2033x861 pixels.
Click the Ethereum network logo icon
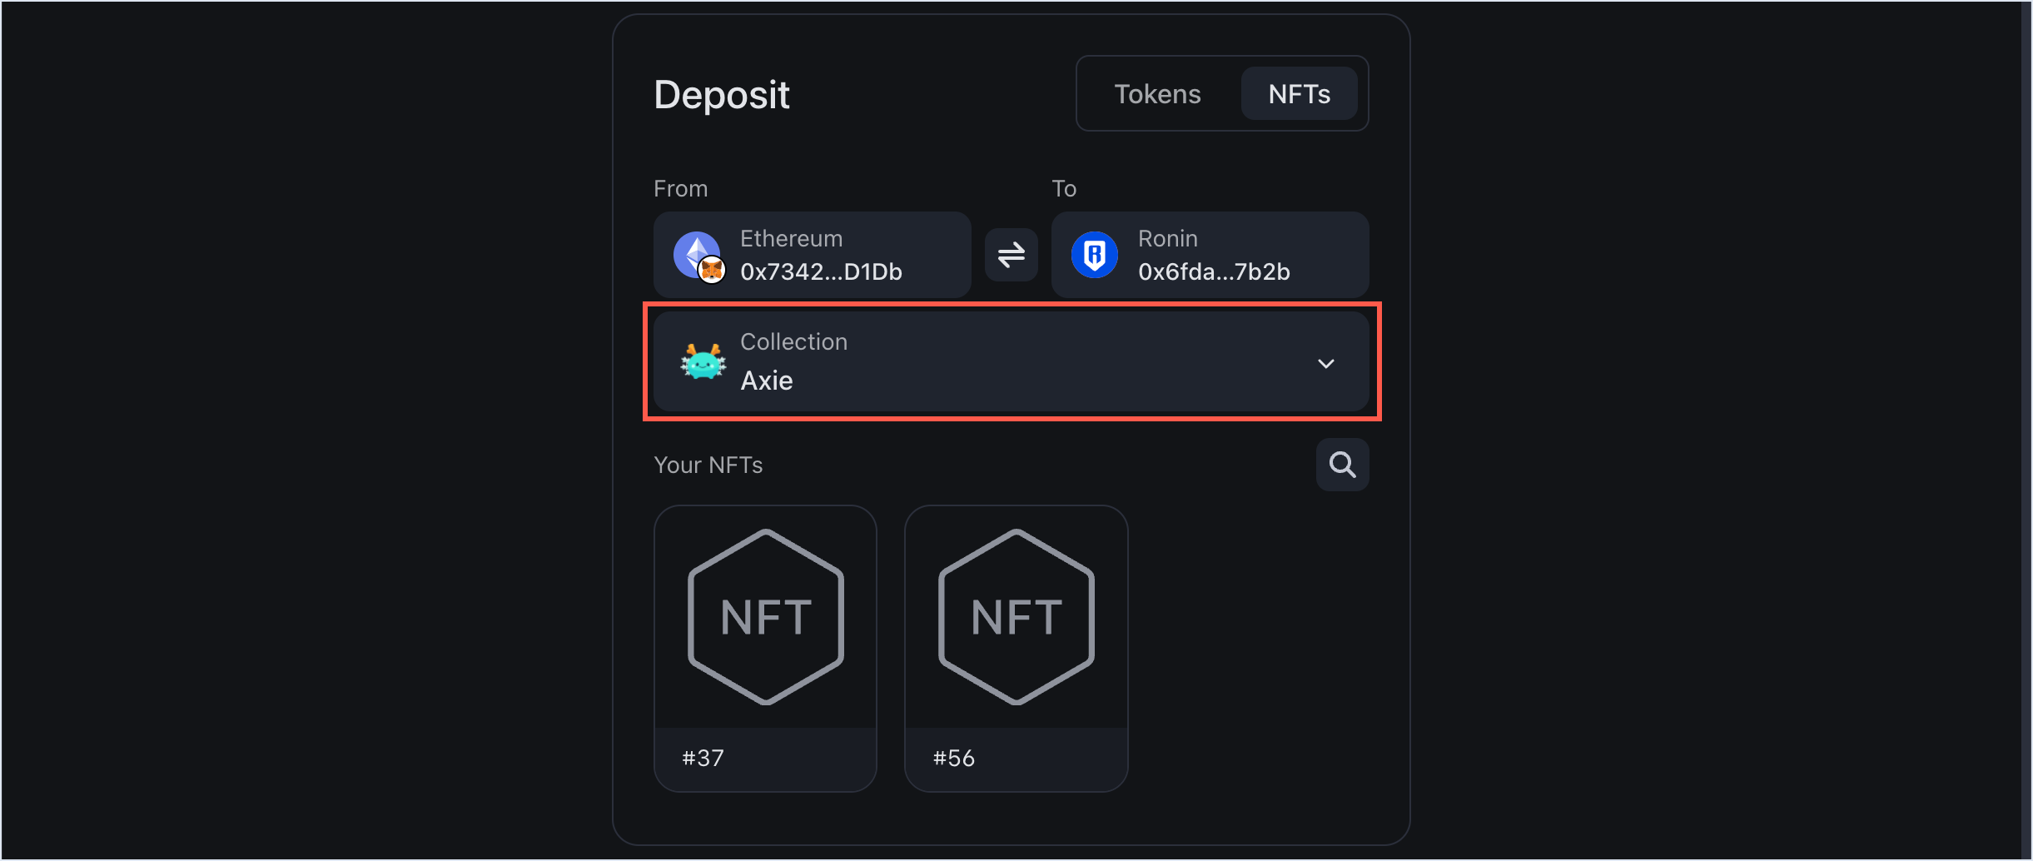[694, 251]
